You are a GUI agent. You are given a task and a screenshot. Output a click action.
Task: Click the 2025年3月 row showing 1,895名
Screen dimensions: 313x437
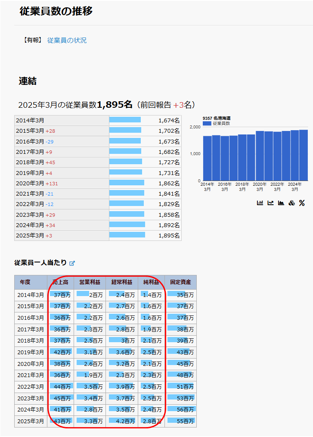pos(98,235)
